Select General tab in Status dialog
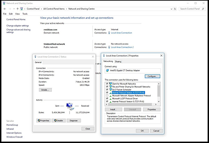This screenshot has height=143, width=209. (38, 62)
